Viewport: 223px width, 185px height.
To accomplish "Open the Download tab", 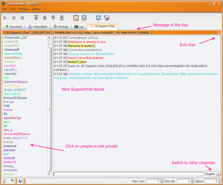I will 13,26.
